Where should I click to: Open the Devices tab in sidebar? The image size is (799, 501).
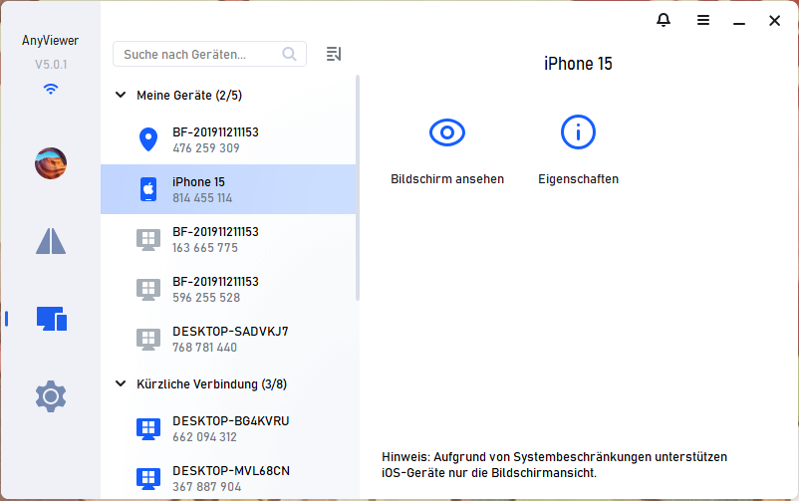(51, 319)
